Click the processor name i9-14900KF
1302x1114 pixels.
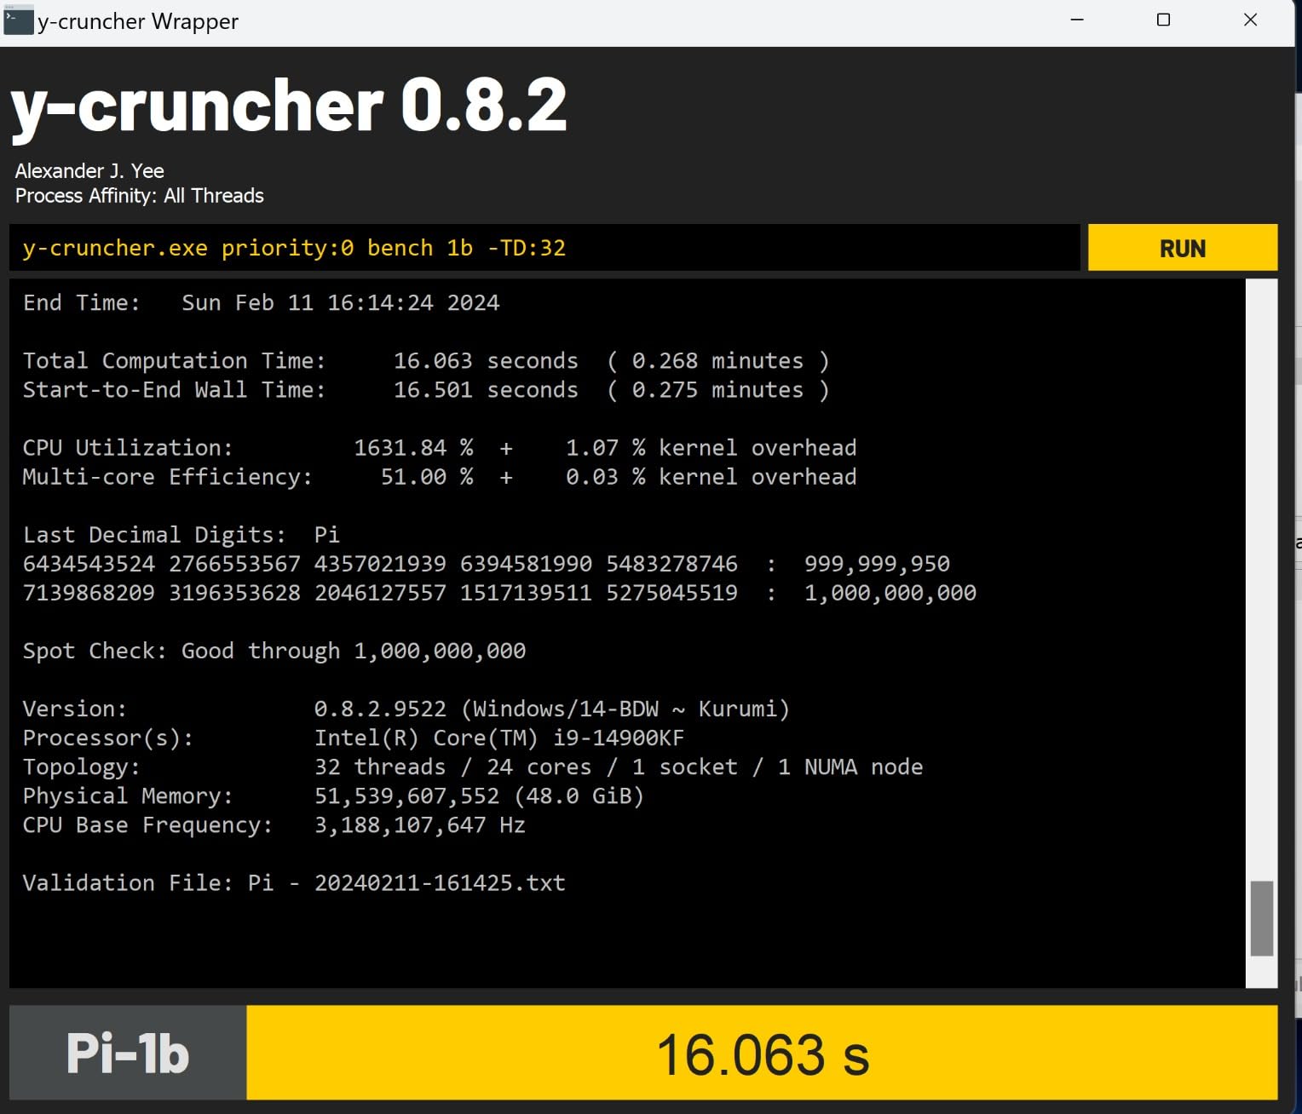click(619, 738)
